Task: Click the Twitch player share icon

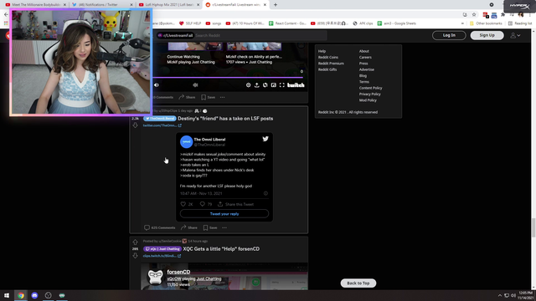Action: coord(257,85)
